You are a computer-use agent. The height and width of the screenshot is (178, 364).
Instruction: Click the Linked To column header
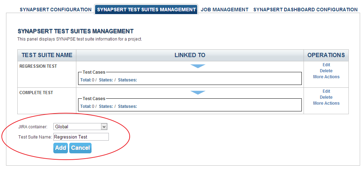190,55
